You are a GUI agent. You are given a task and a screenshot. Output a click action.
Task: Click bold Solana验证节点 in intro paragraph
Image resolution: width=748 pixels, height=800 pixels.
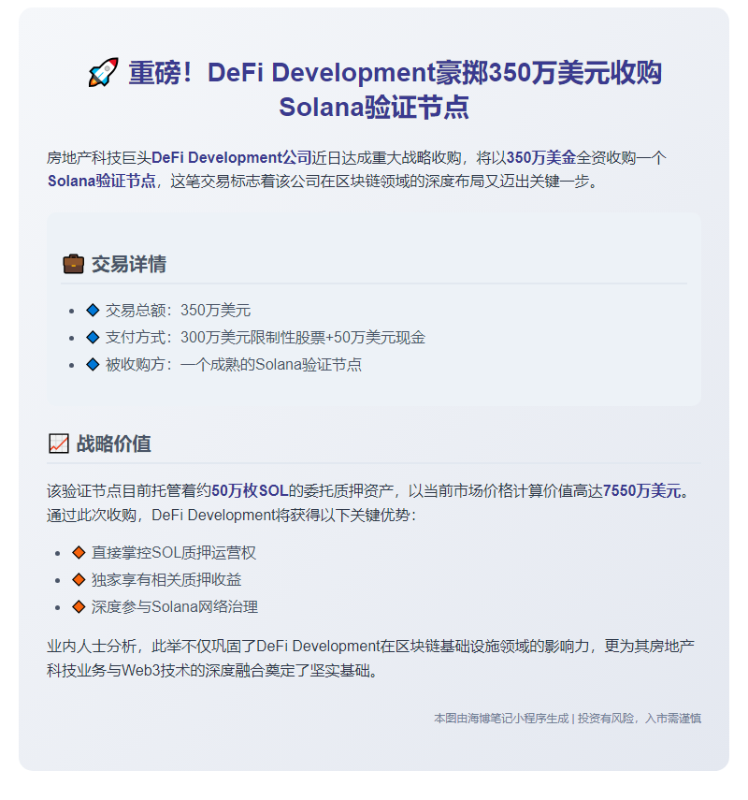pyautogui.click(x=102, y=182)
